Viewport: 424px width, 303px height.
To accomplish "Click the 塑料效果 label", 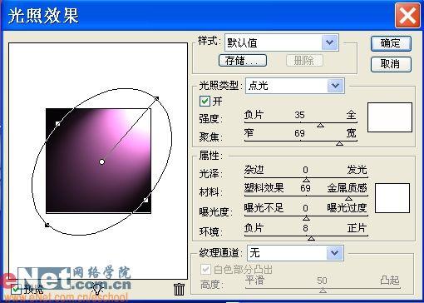I will point(264,188).
